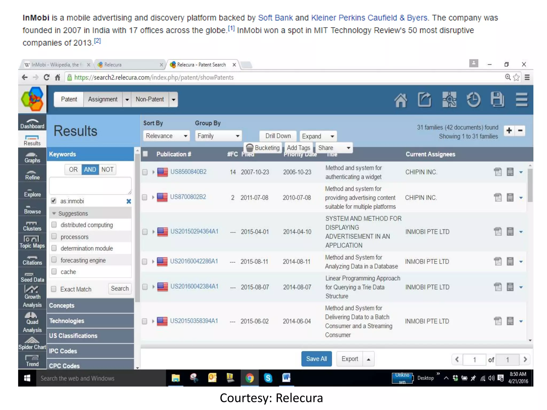This screenshot has height=410, width=547.
Task: Click the Home icon in the header
Action: point(400,100)
